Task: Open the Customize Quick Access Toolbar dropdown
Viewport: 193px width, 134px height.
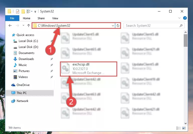Action: 35,12
